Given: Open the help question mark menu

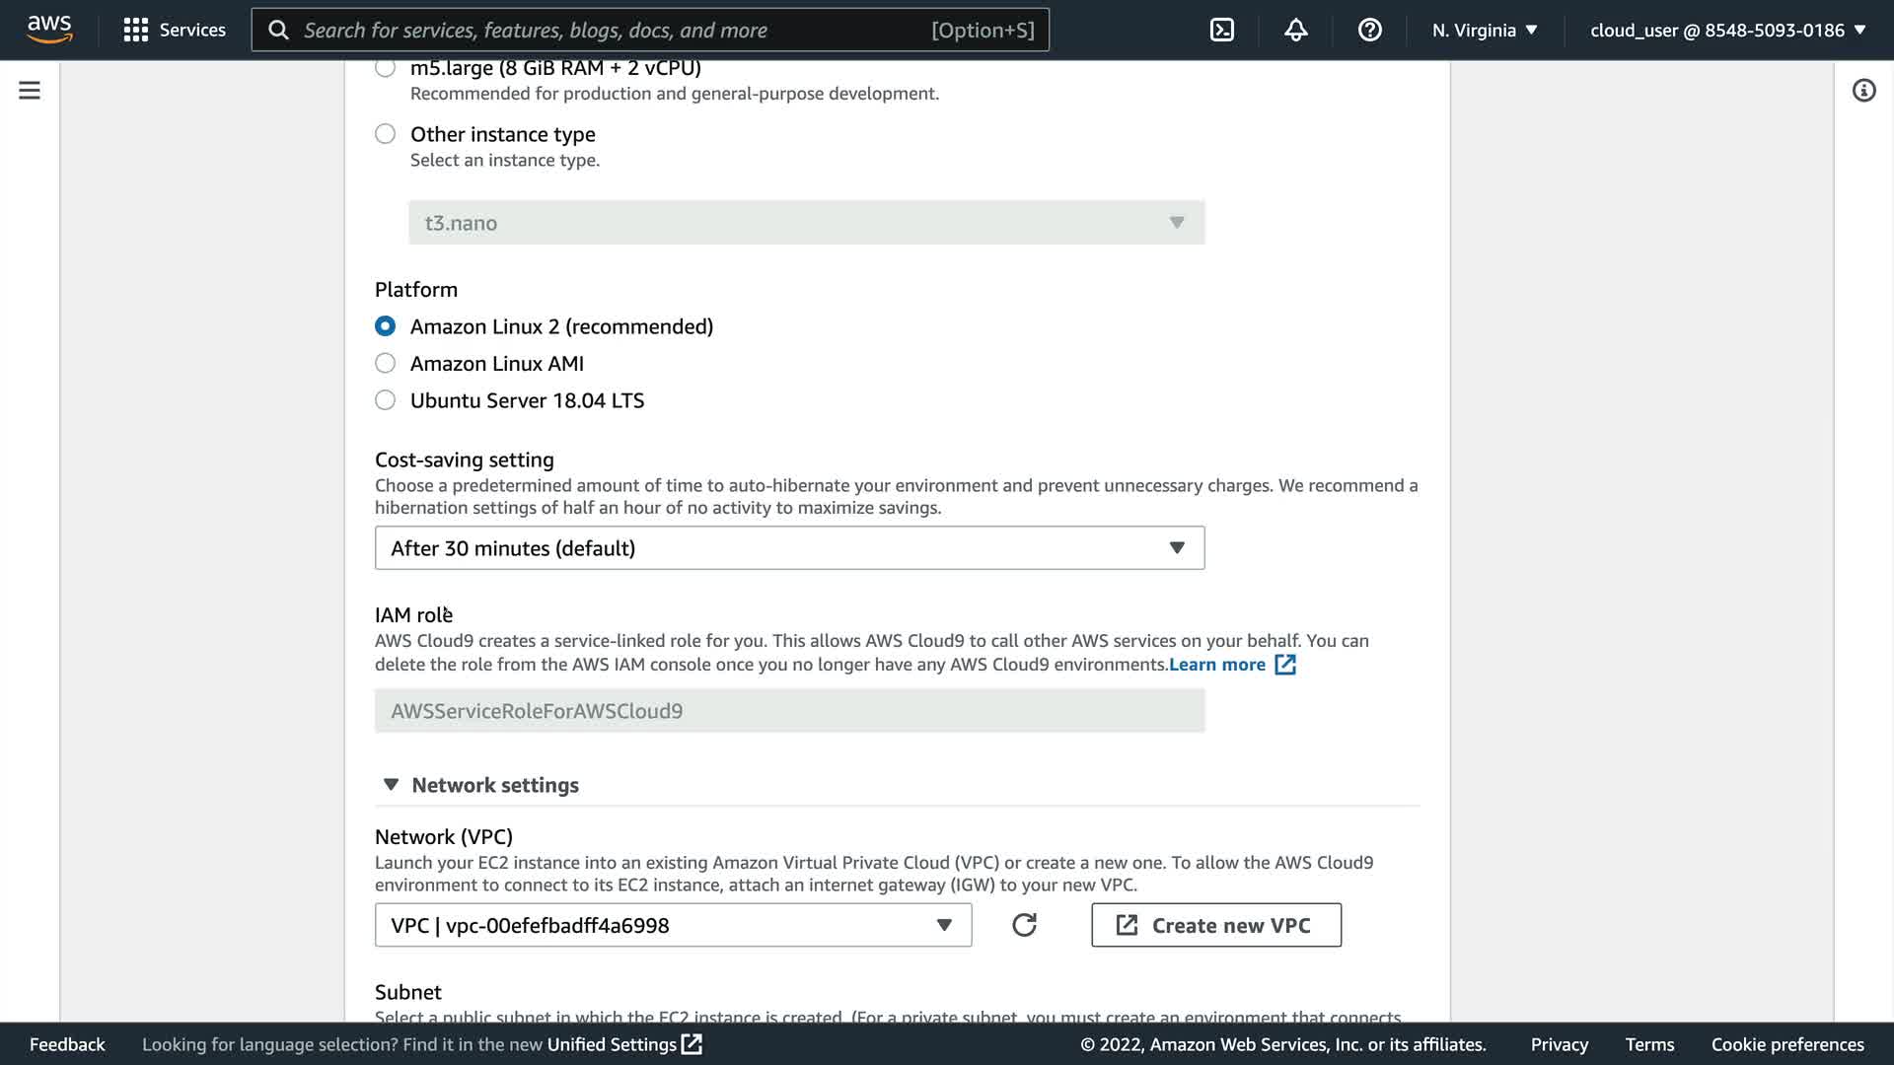Looking at the screenshot, I should [x=1369, y=30].
